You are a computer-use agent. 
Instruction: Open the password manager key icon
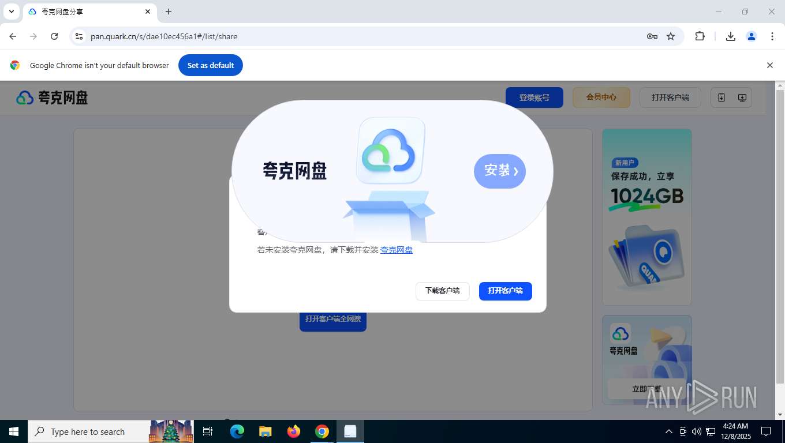652,36
